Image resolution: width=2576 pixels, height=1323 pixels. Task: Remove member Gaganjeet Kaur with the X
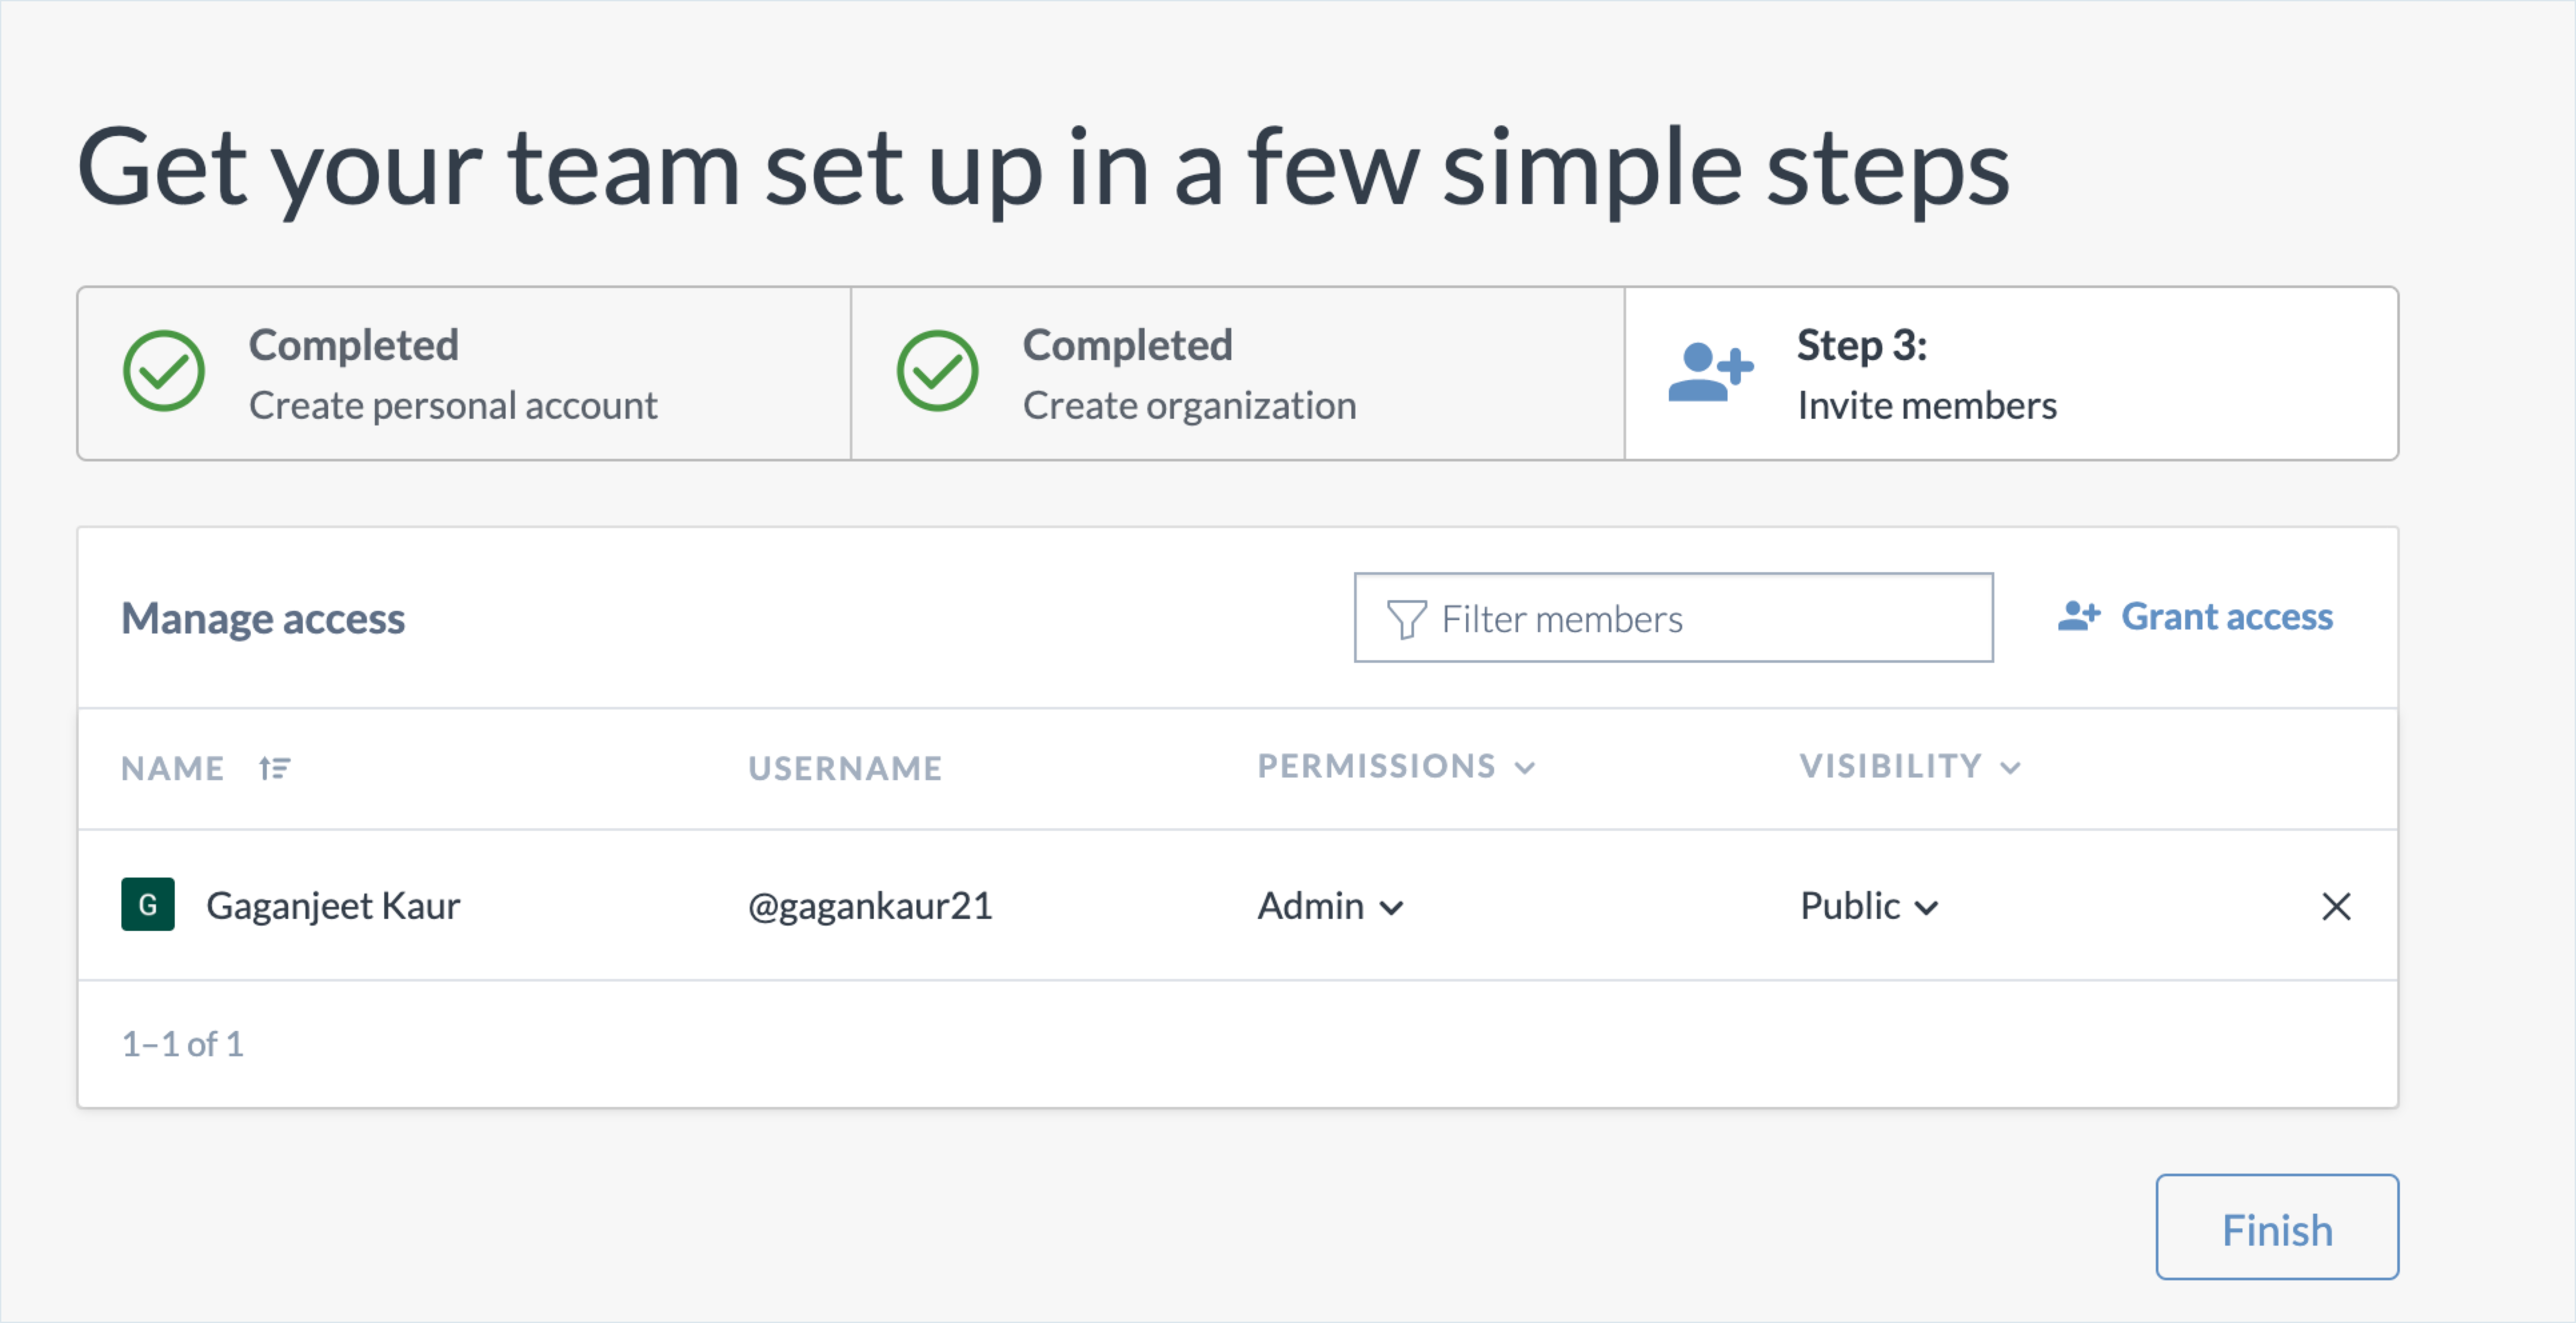[2336, 906]
